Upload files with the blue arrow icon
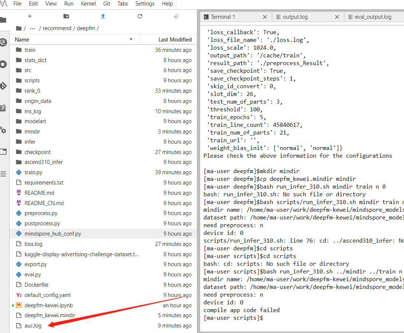Viewport: 404px width, 333px height. 103,16
